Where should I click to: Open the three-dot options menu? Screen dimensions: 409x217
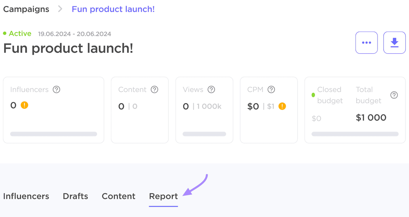[x=367, y=42]
